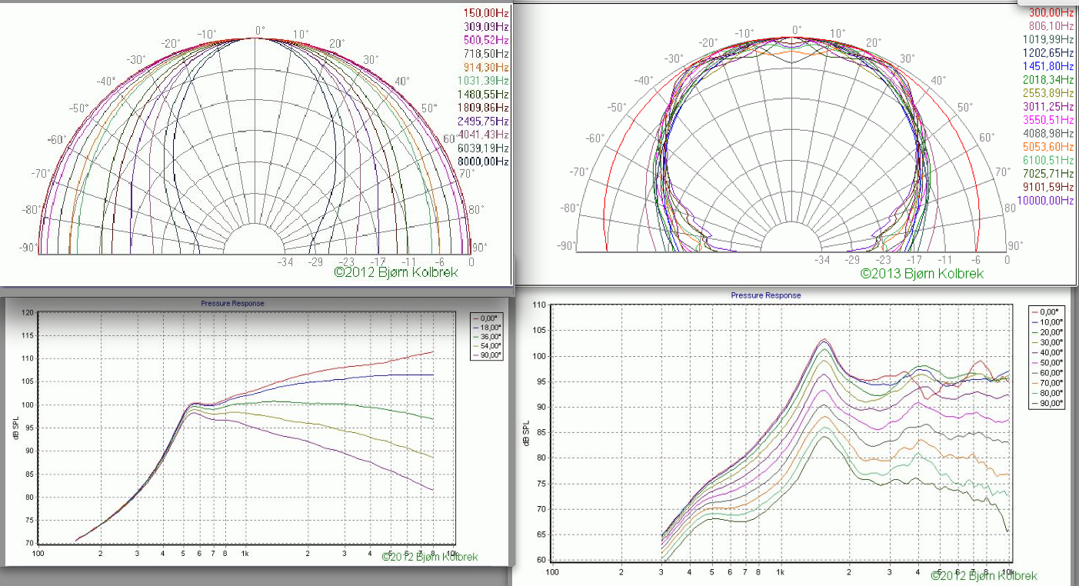The height and width of the screenshot is (586, 1079).
Task: Select the orange 5053,60Hz legend entry
Action: coord(1048,147)
